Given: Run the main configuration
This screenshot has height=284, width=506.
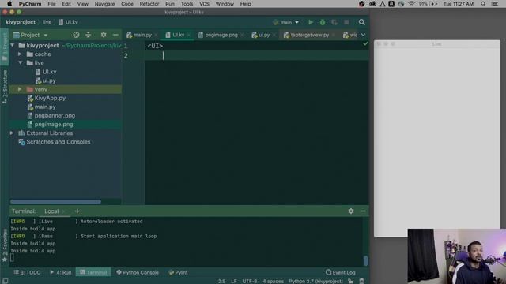Looking at the screenshot, I should (x=311, y=22).
